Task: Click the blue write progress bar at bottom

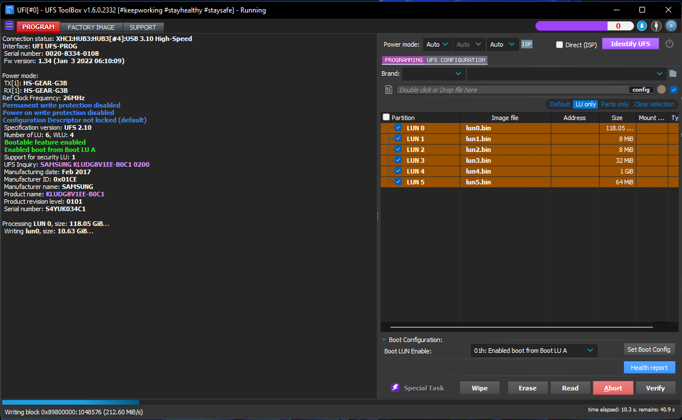Action: (x=70, y=402)
